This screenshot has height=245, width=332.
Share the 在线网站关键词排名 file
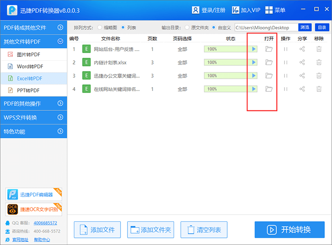click(302, 89)
